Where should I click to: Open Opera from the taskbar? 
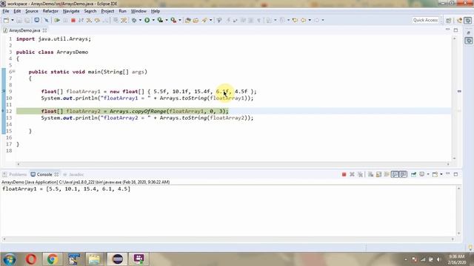(31, 259)
